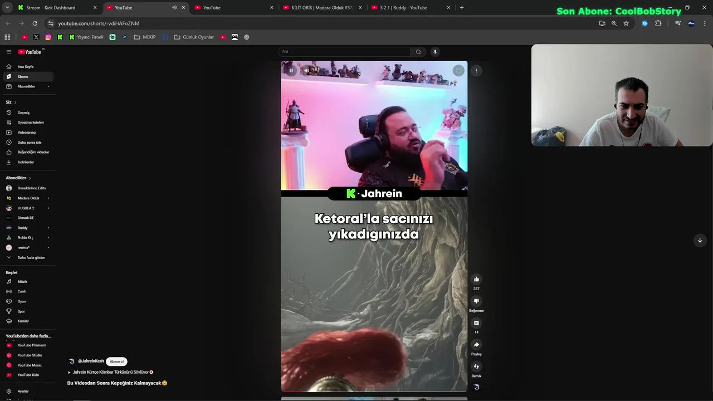713x401 pixels.
Task: Open Beğendiğim videolar
Action: click(28, 153)
